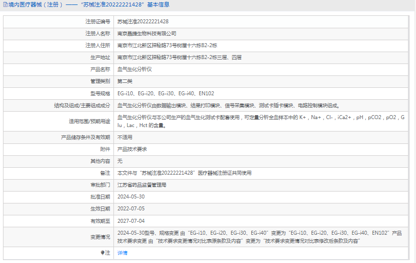Click the 注 label in last row

[x=107, y=253]
